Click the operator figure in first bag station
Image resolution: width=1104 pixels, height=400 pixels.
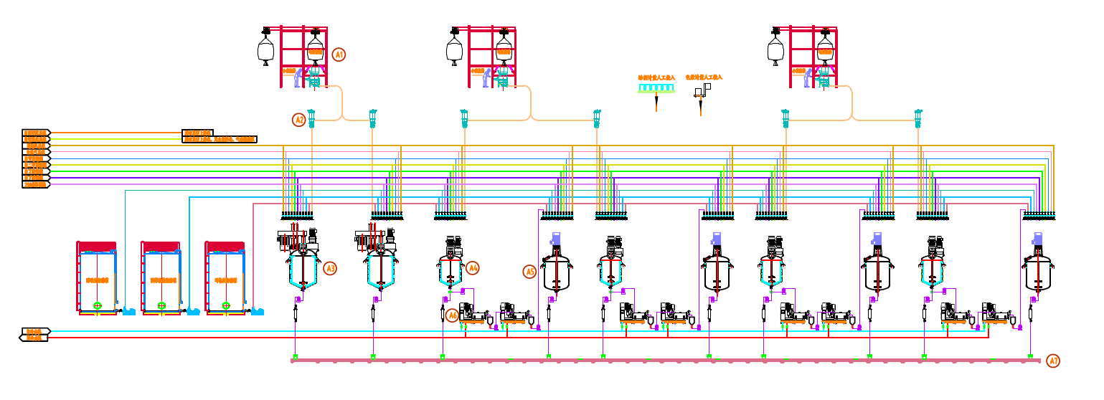pyautogui.click(x=298, y=77)
